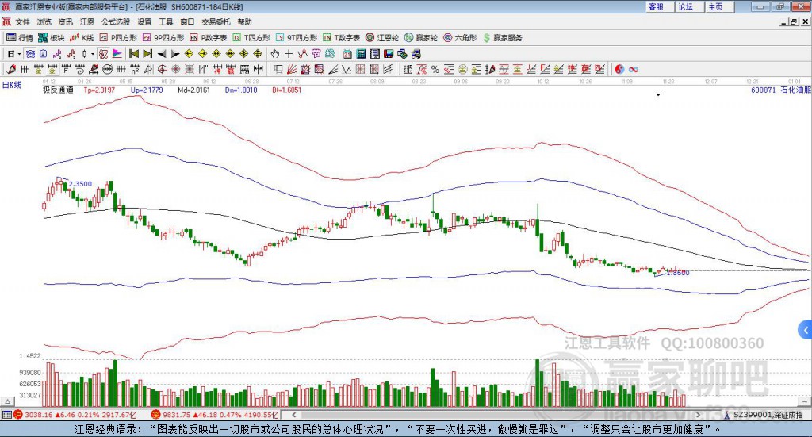Viewport: 812px width, 437px height.
Task: Switch to K线 candlestick chart
Action: 82,38
